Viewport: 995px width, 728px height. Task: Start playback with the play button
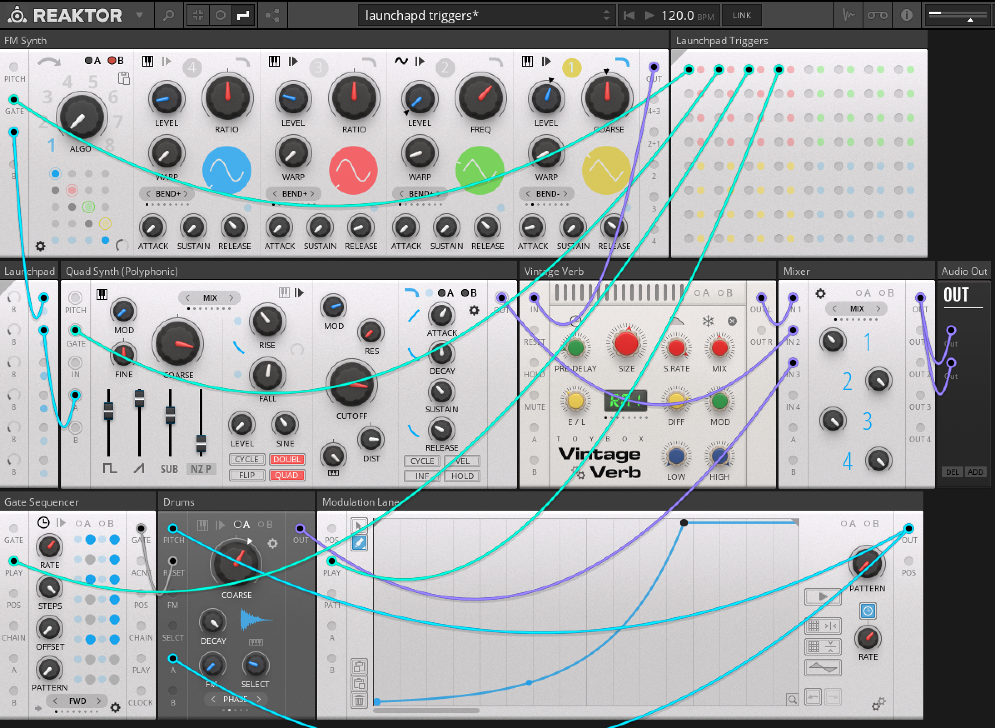[649, 16]
